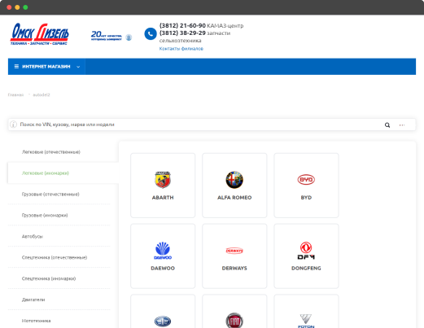Open the ABARTH brand label

(x=163, y=198)
